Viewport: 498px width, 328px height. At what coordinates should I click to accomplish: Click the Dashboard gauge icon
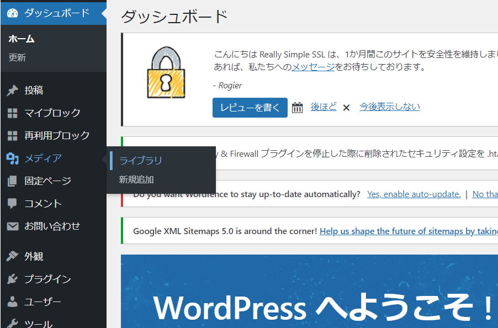pyautogui.click(x=13, y=13)
